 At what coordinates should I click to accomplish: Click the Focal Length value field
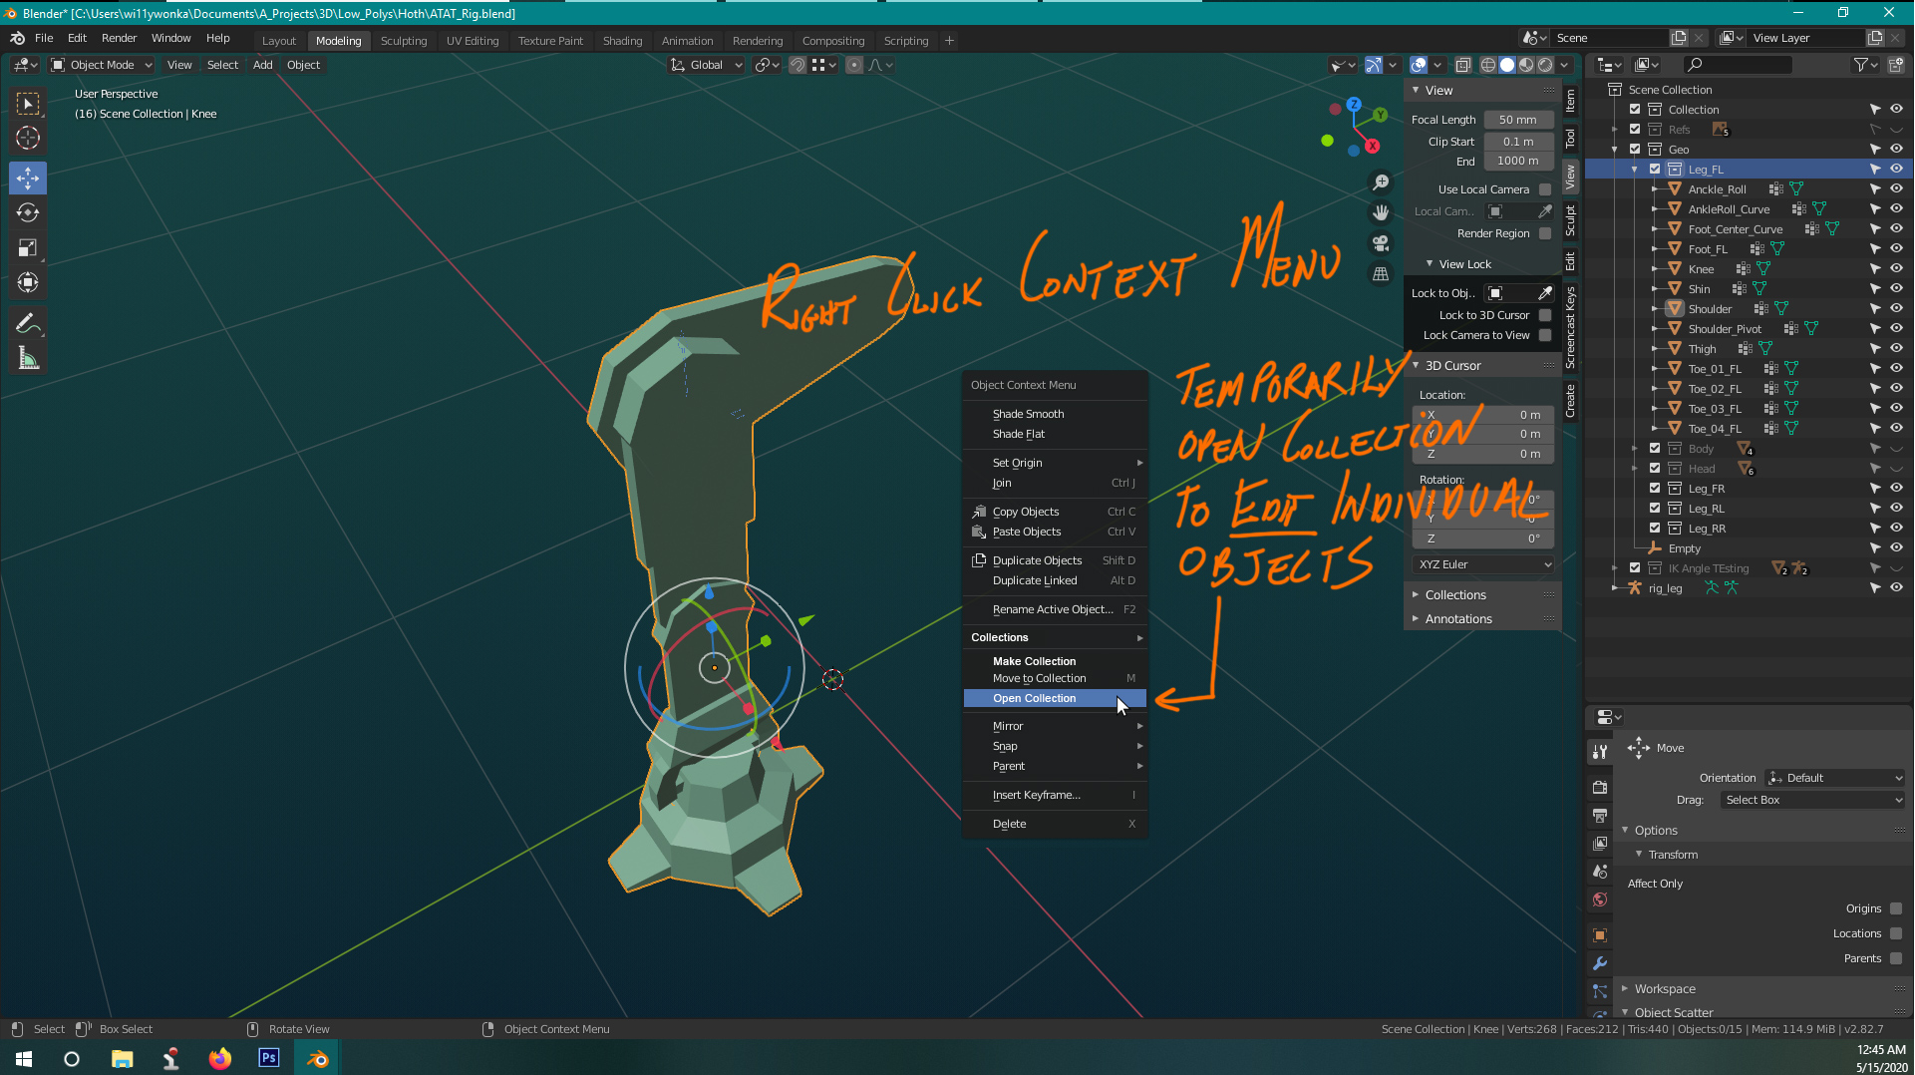click(1518, 120)
